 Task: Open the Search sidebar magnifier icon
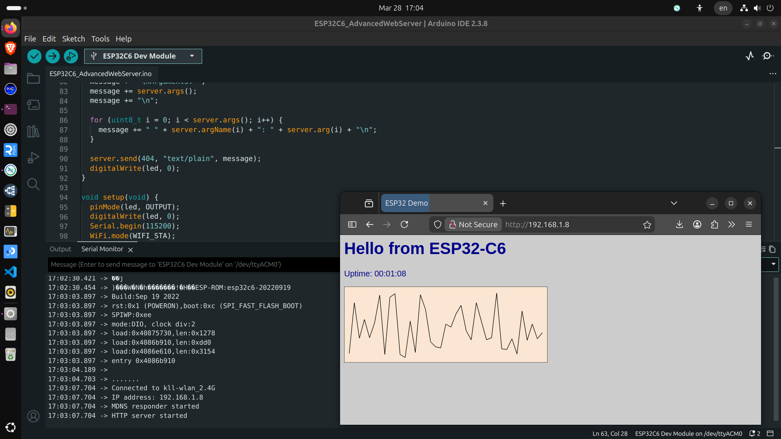coord(33,184)
